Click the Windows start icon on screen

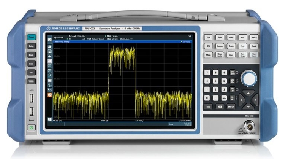(x=49, y=119)
